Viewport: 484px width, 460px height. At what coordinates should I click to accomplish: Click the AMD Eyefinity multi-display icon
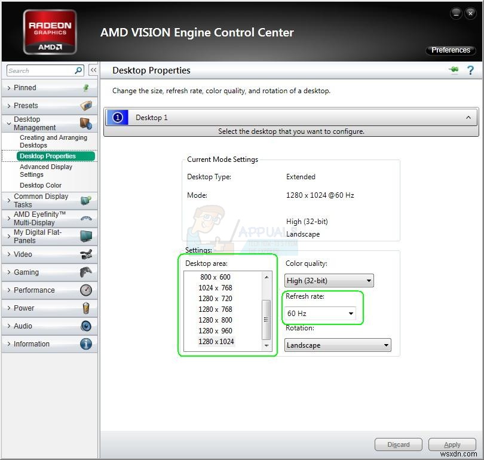86,219
